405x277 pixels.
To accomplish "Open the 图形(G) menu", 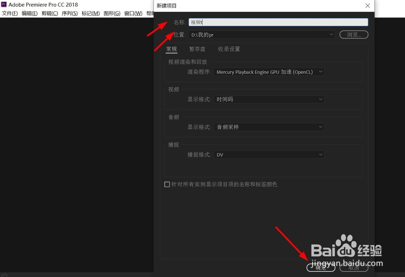I will (112, 13).
